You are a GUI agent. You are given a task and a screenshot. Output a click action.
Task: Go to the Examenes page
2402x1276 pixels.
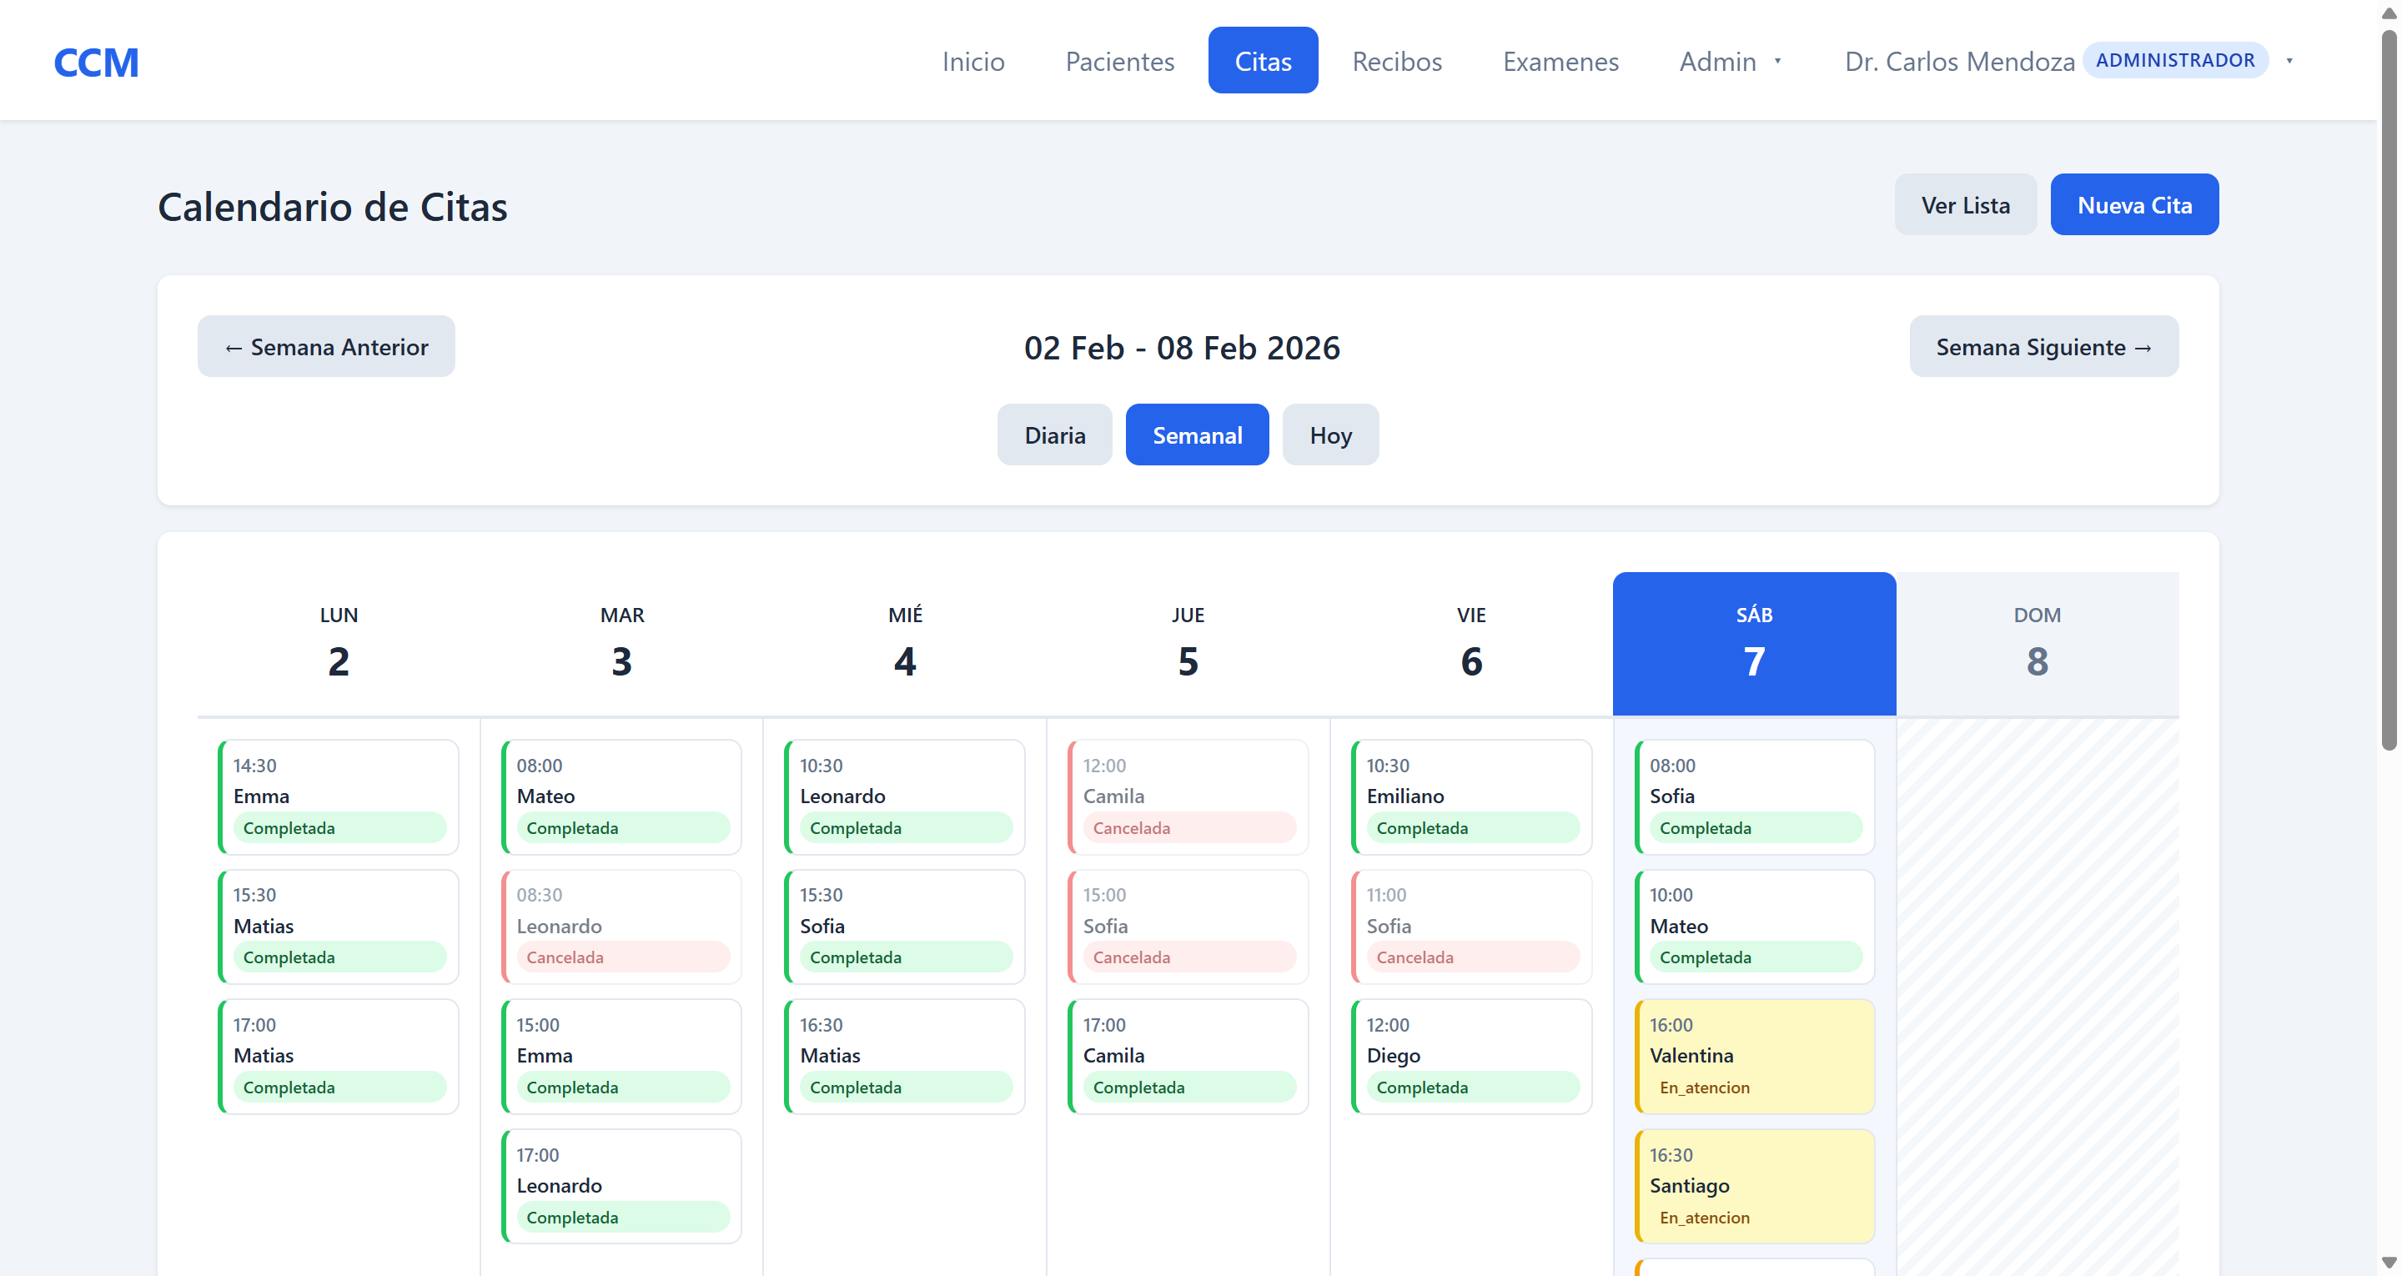click(x=1560, y=62)
